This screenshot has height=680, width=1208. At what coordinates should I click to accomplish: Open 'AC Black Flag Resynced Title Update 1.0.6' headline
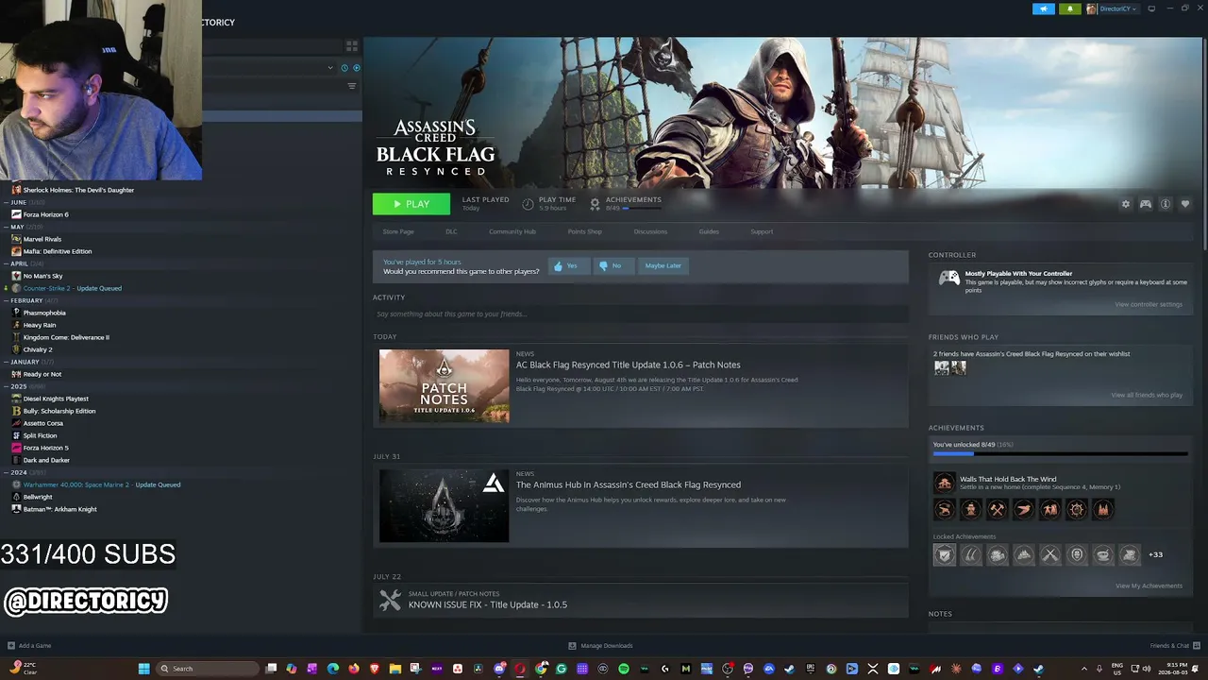click(x=628, y=365)
